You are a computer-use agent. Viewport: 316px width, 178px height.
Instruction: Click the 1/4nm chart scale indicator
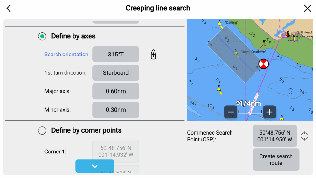pyautogui.click(x=249, y=104)
